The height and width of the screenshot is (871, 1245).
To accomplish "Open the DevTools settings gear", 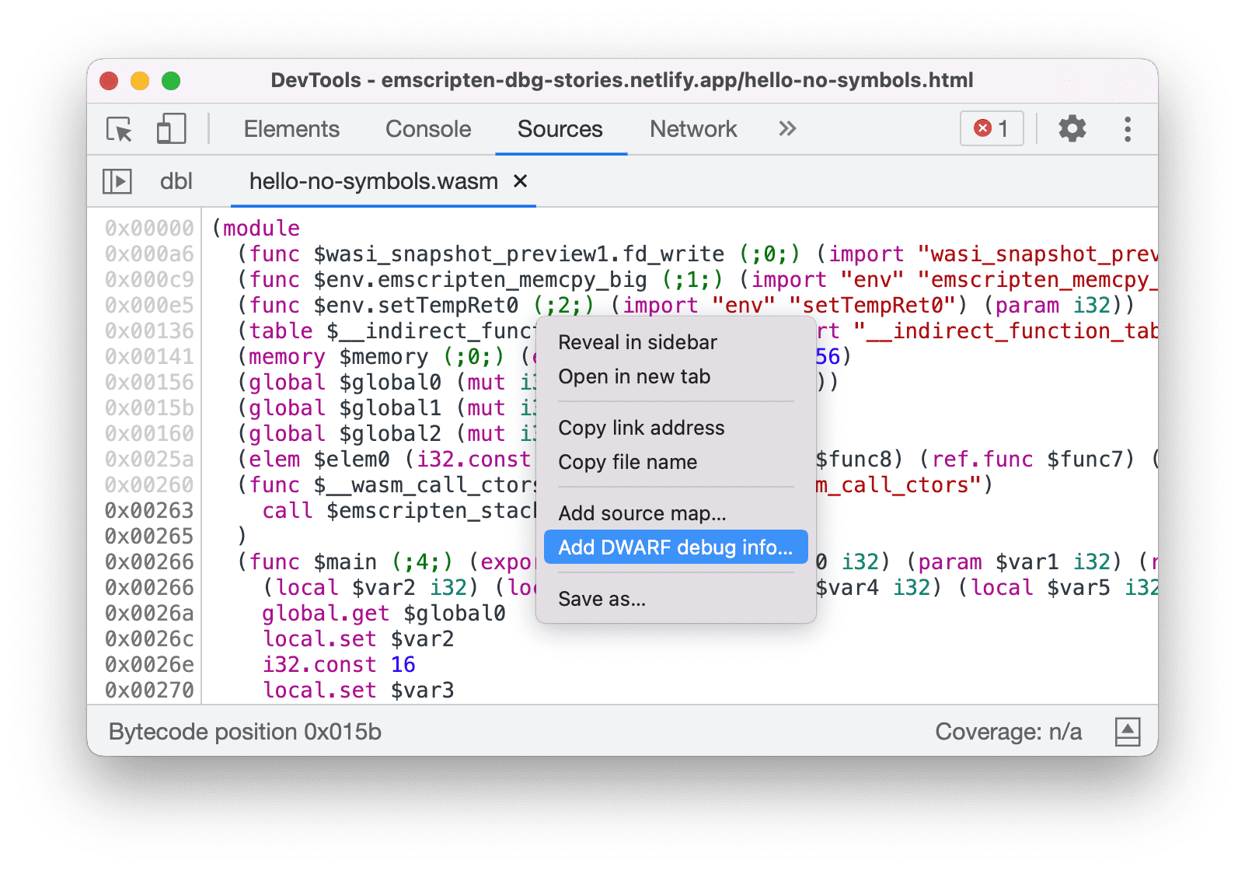I will (x=1072, y=129).
